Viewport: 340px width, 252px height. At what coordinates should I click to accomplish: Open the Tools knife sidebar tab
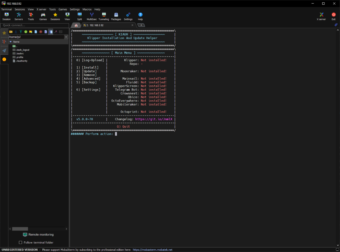click(x=4, y=42)
